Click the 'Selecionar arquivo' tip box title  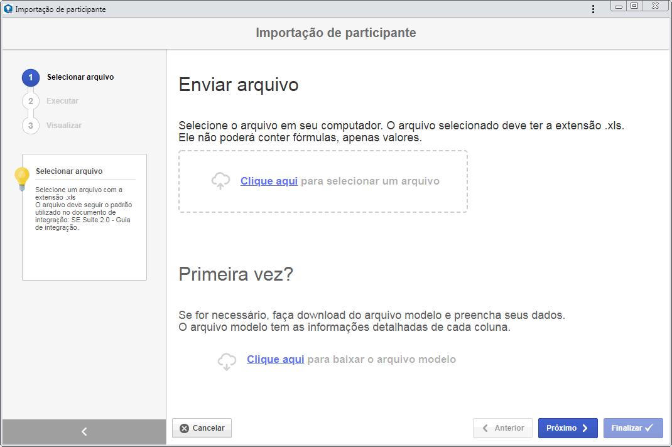click(x=69, y=171)
